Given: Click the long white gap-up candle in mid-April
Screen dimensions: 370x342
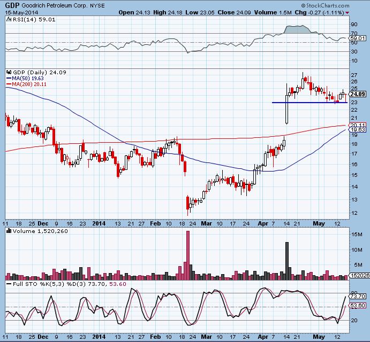Looking at the screenshot, I should (x=287, y=110).
